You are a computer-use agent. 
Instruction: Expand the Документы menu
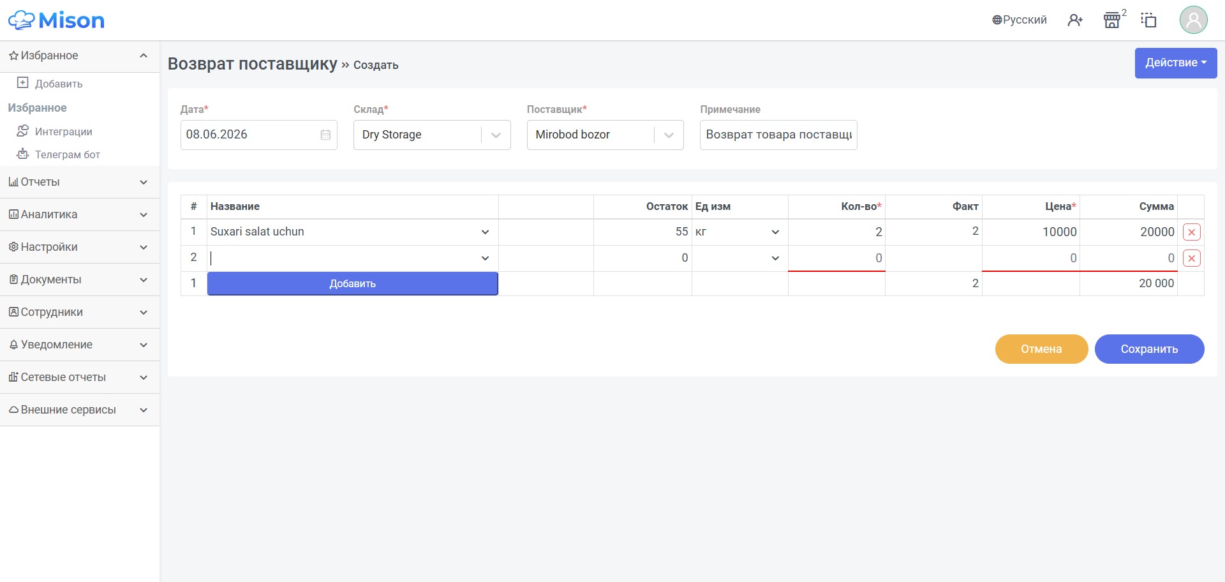tap(80, 280)
